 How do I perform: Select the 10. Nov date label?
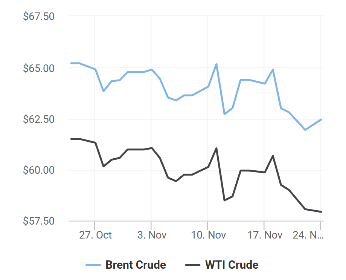click(x=208, y=235)
